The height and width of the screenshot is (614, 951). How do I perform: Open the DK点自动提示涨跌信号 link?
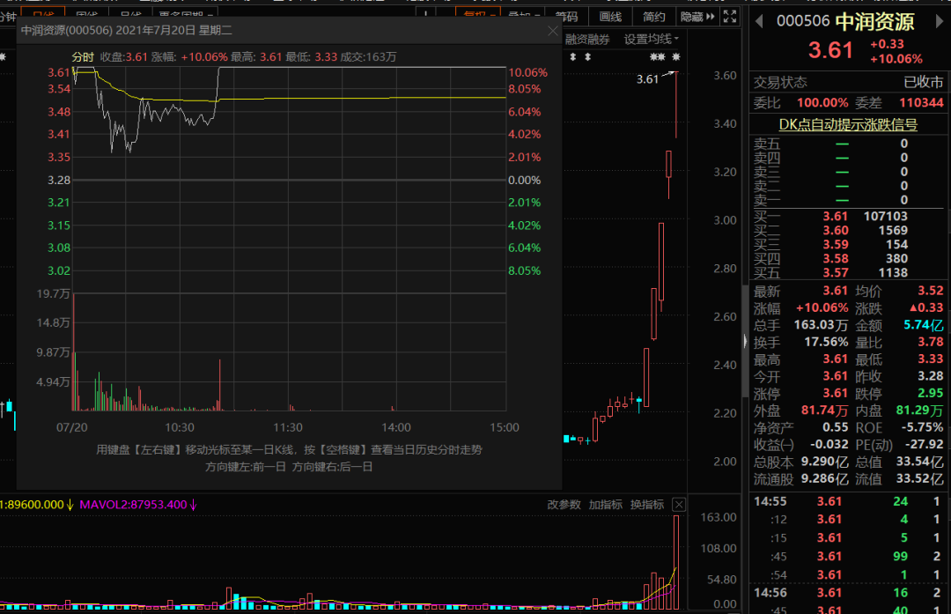[848, 124]
